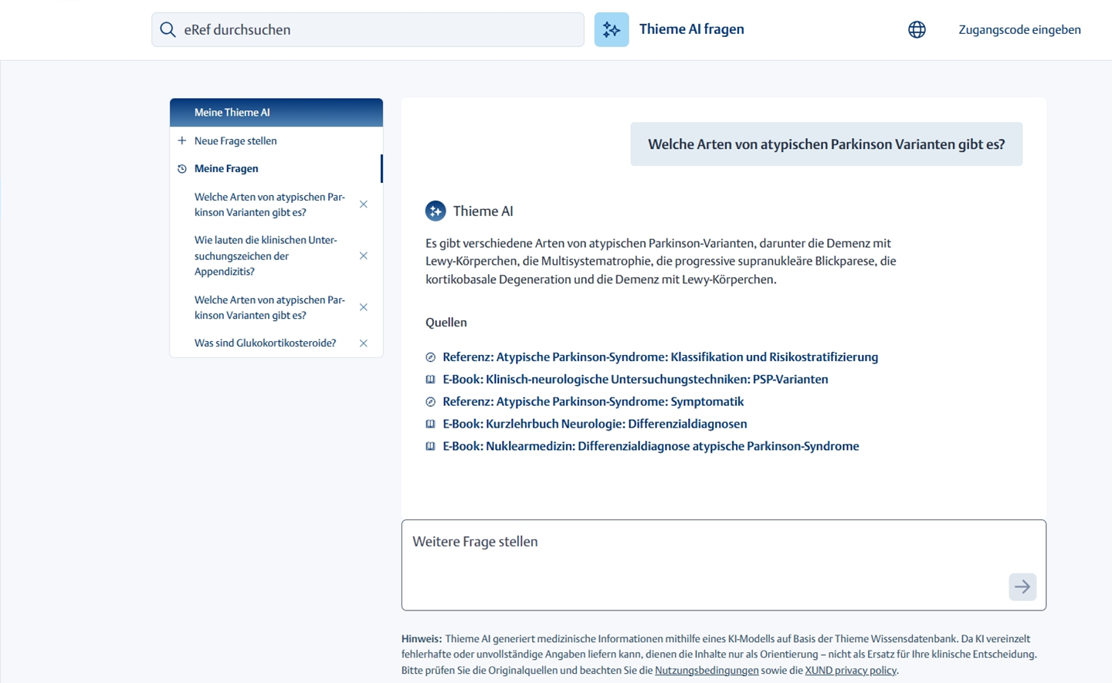Open the Nutzungsbedingungen link

707,670
